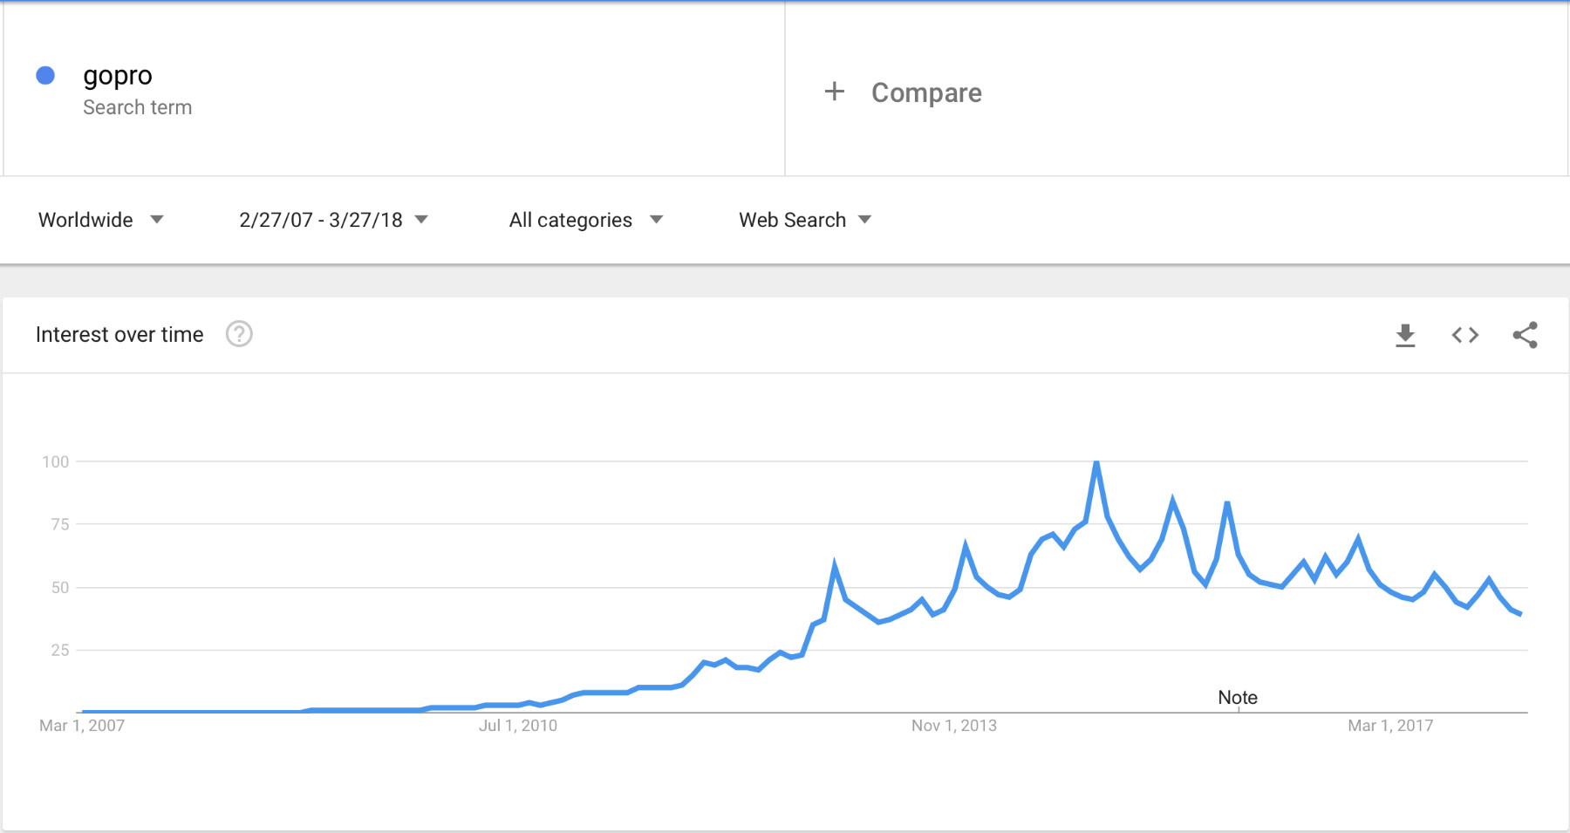Image resolution: width=1570 pixels, height=833 pixels.
Task: Click the Note marker on the timeline
Action: tap(1238, 698)
